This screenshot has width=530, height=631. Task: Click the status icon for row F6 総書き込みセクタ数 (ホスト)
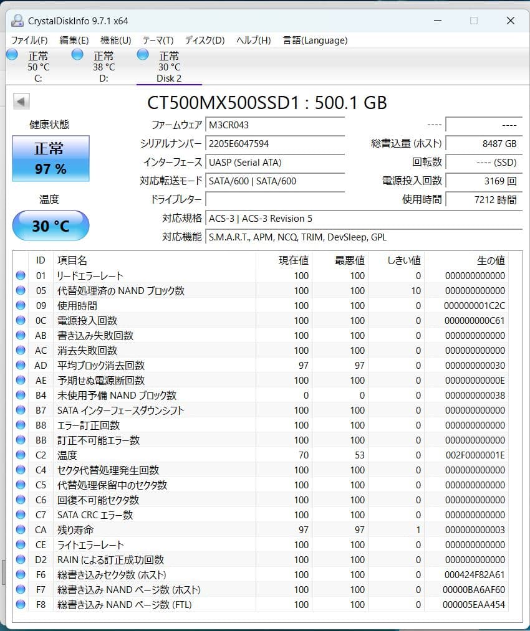[21, 575]
